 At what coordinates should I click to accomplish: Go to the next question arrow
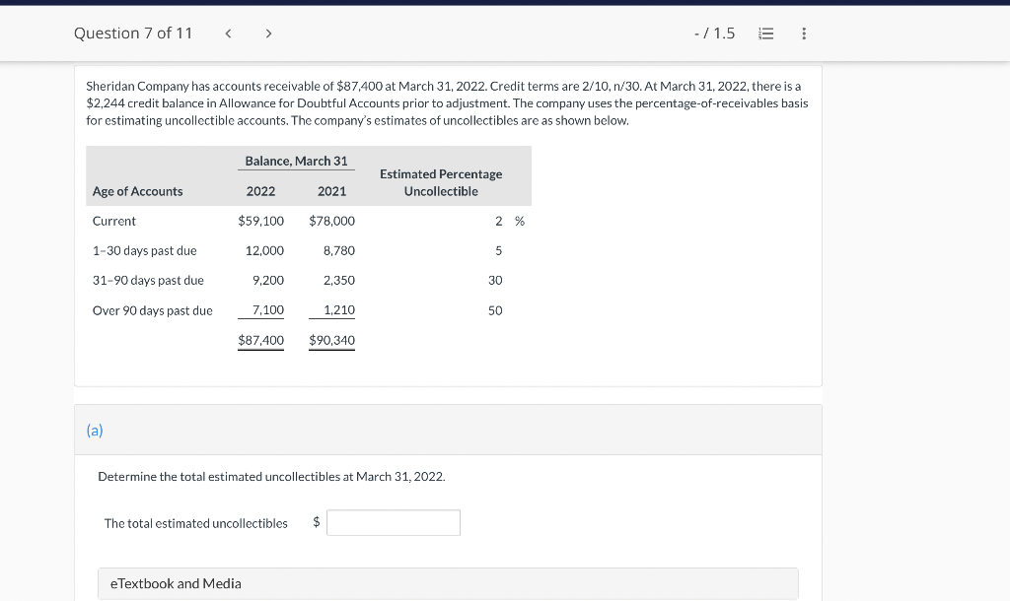click(x=268, y=33)
